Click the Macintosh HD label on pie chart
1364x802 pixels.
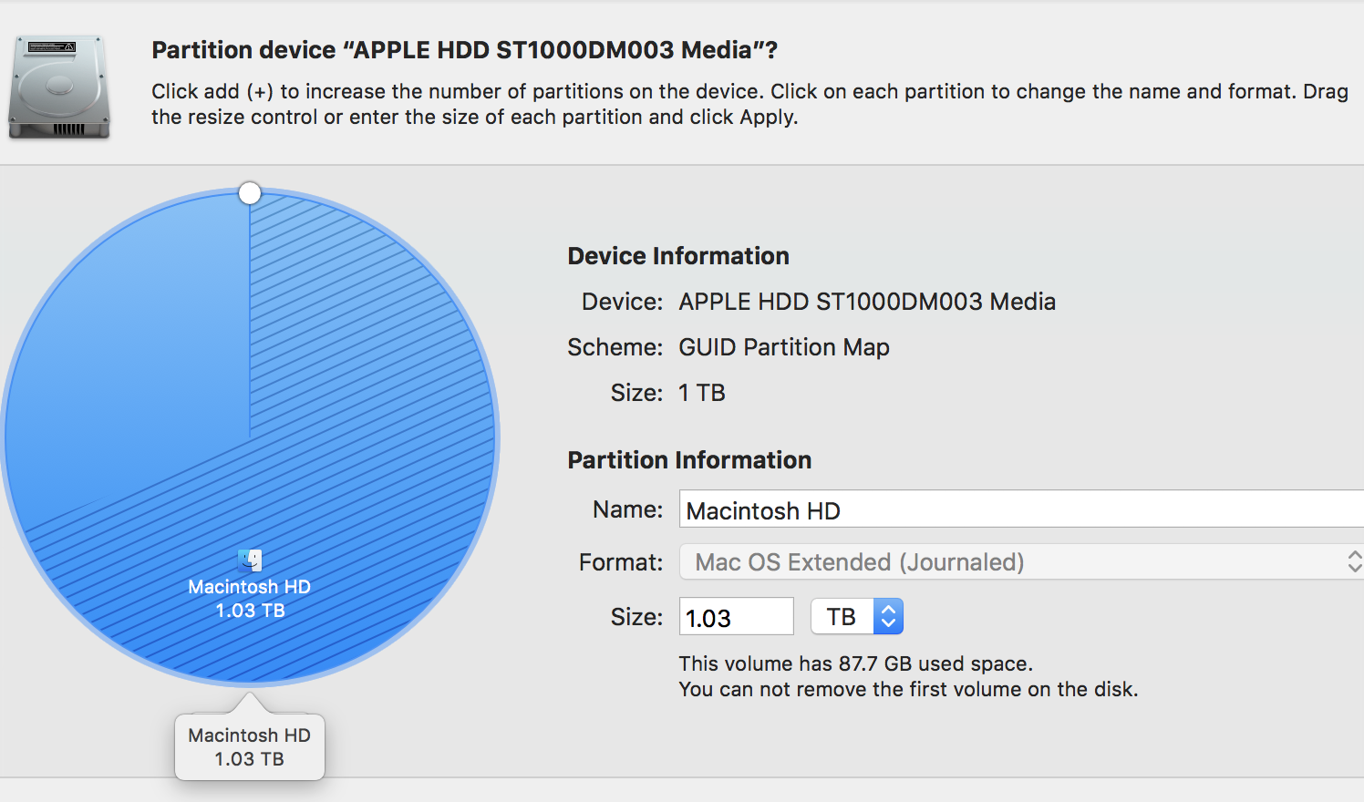[250, 587]
